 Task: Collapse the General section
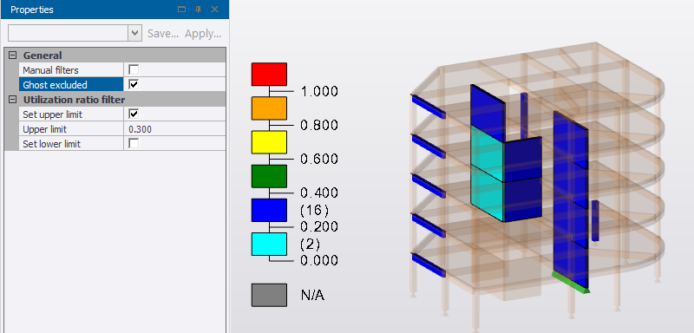[12, 55]
